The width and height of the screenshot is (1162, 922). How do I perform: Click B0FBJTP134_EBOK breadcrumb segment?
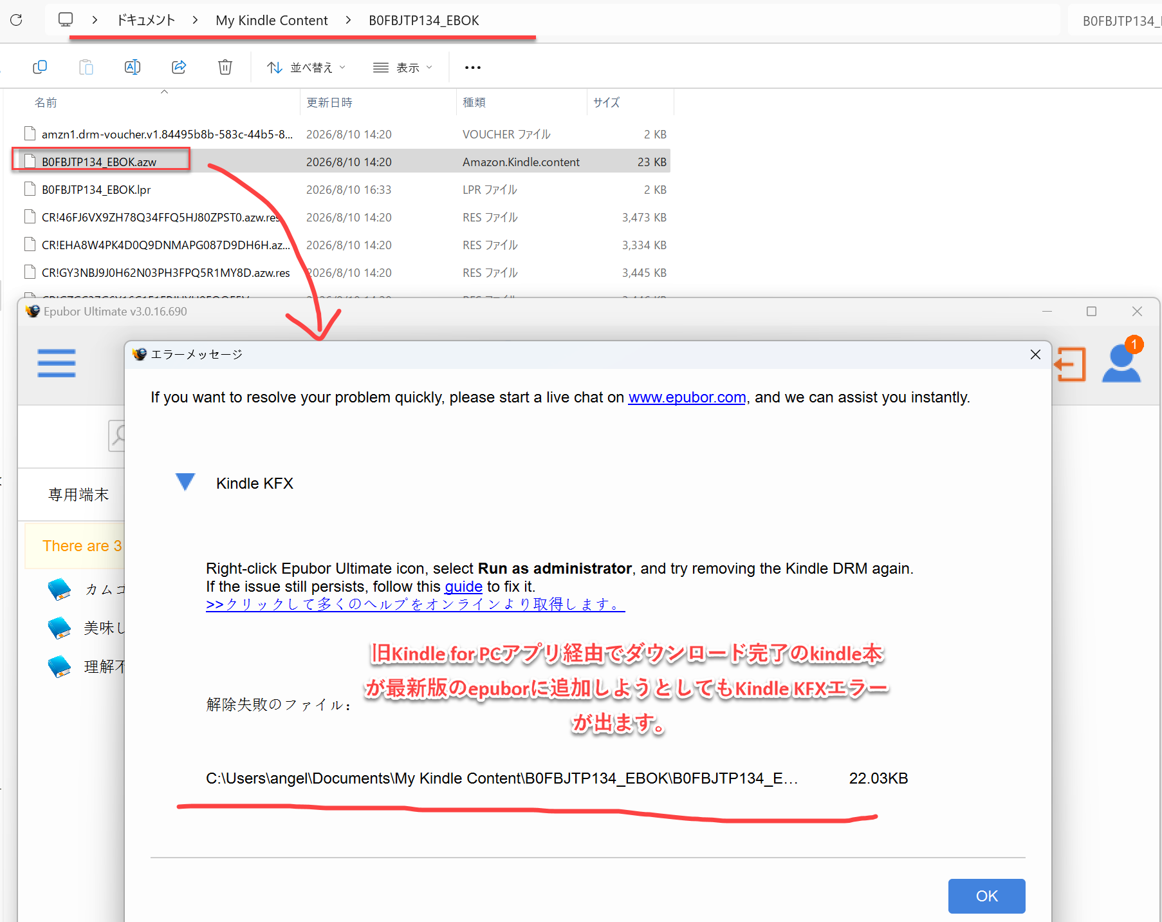[424, 20]
